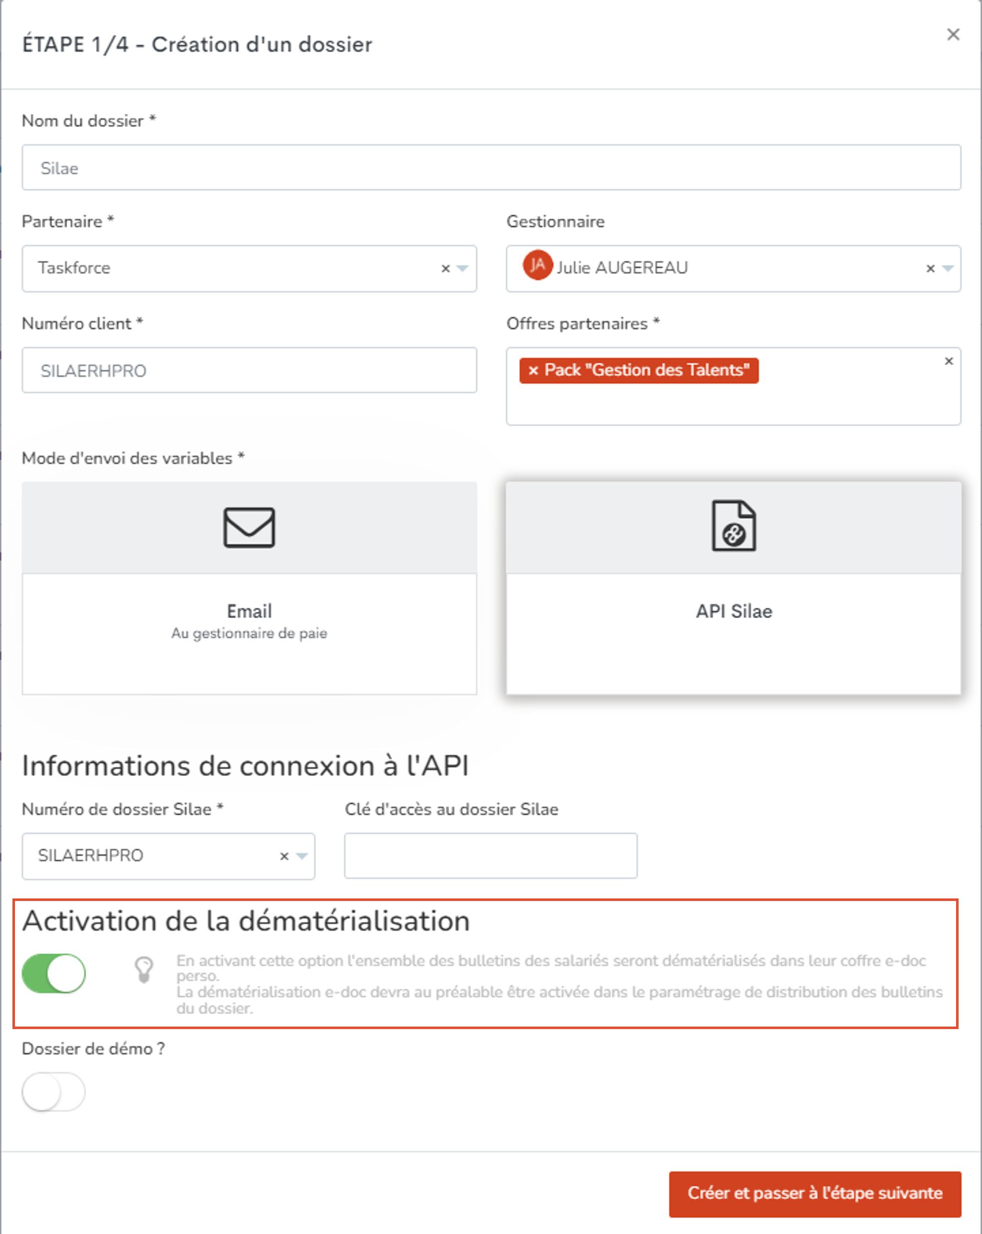Open the Partenaire dropdown arrow
The height and width of the screenshot is (1234, 982).
[463, 268]
